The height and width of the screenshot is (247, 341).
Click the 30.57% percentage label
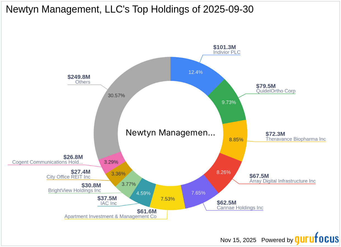tap(116, 96)
